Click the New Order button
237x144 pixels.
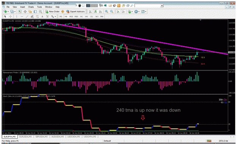pyautogui.click(x=52, y=11)
